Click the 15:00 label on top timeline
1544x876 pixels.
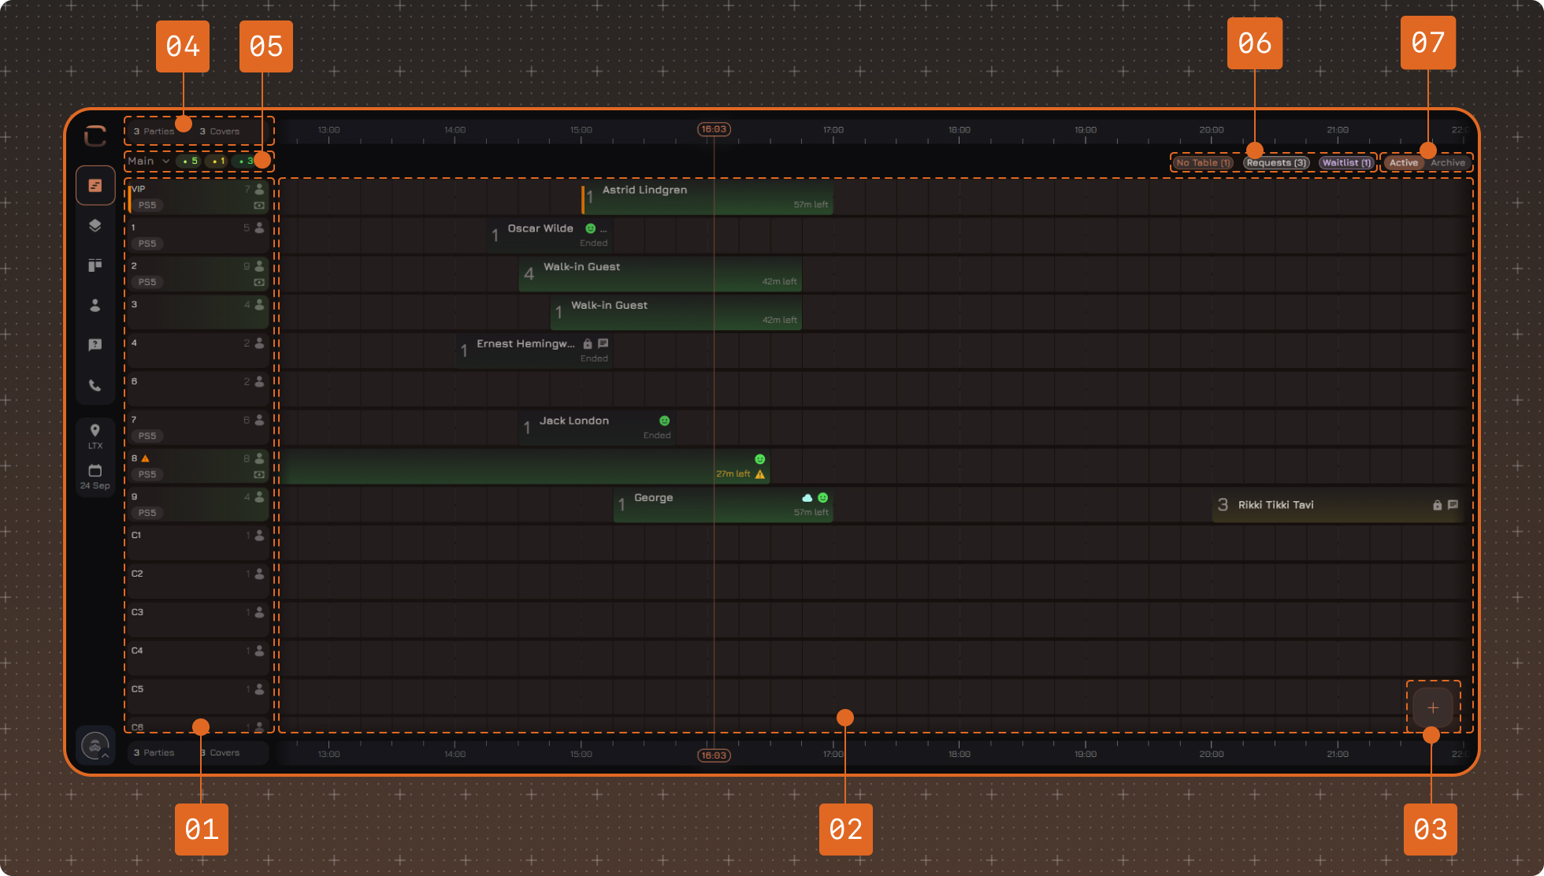pos(581,130)
